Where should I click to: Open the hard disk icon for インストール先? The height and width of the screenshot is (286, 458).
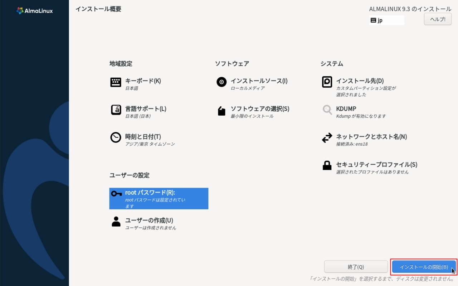click(x=327, y=82)
